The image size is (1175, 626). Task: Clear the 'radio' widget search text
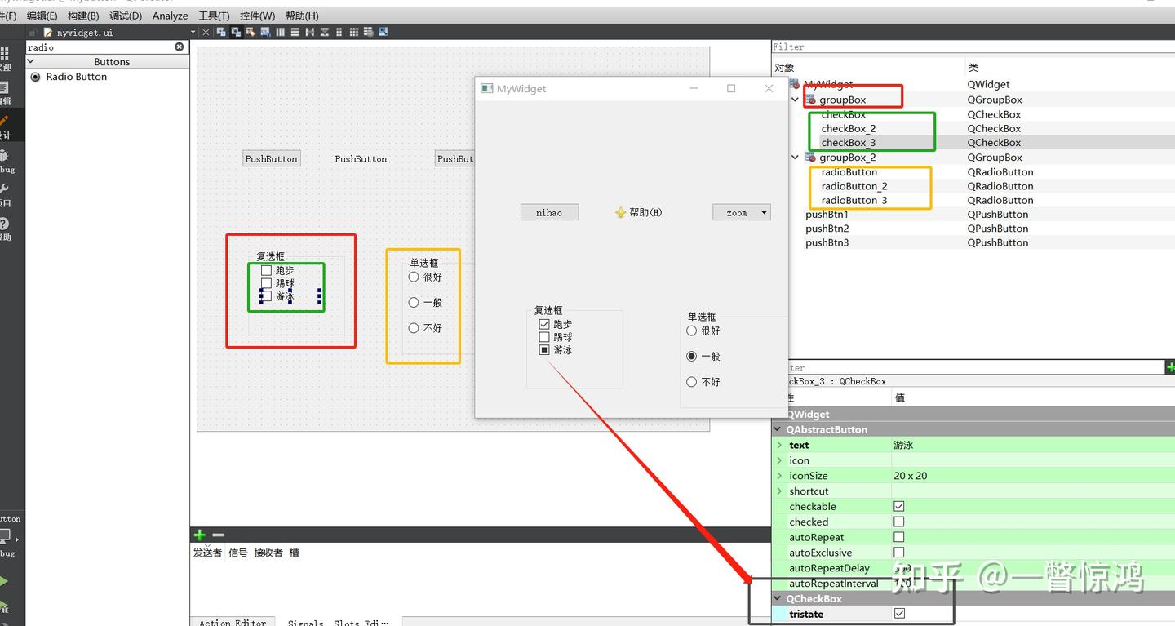pos(180,47)
